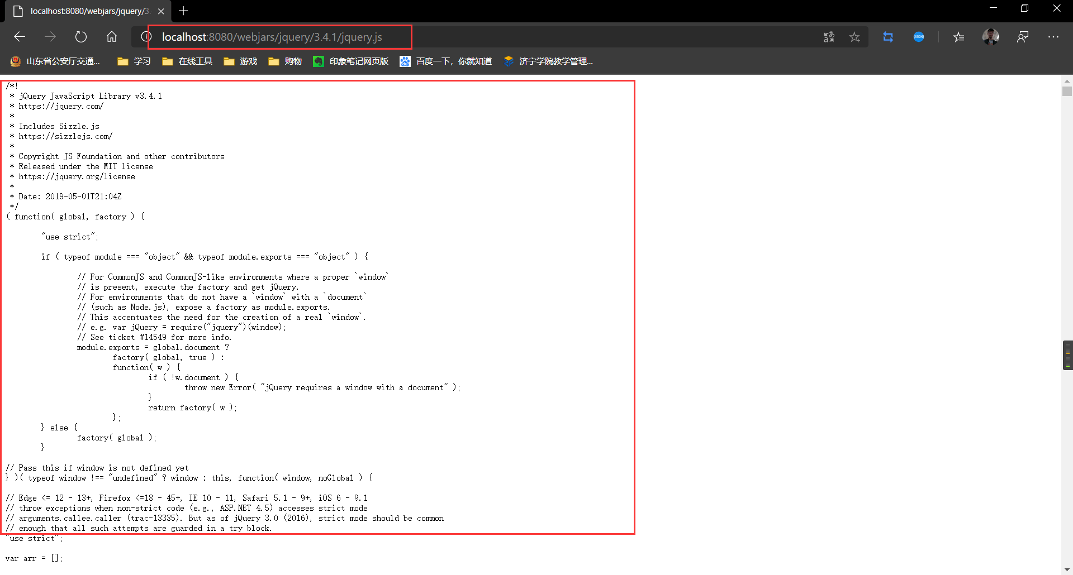Viewport: 1073px width, 575px height.
Task: Open the 印象笔记网页版 bookmark
Action: (x=351, y=61)
